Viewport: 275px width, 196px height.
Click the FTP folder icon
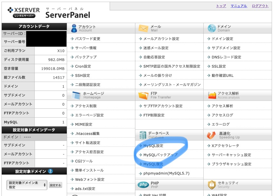[143, 95]
